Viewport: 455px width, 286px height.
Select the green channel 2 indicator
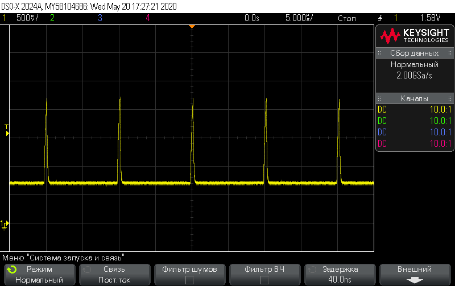[x=52, y=18]
